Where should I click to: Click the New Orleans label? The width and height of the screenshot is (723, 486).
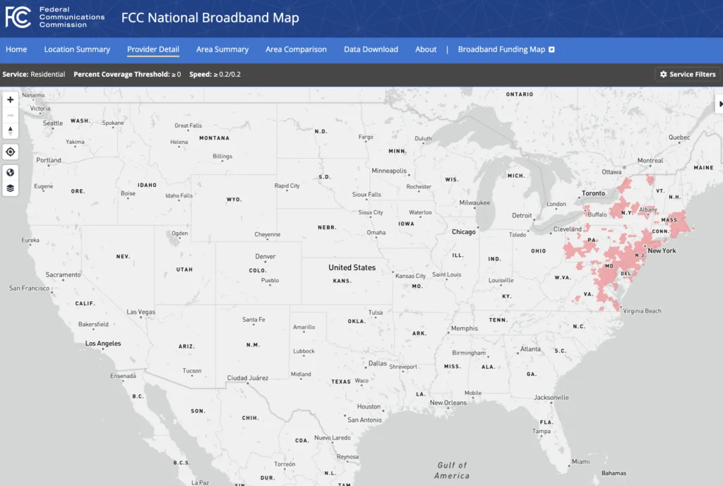click(x=448, y=402)
